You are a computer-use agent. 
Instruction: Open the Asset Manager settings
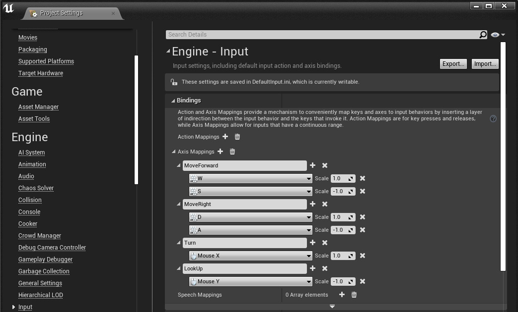[38, 107]
